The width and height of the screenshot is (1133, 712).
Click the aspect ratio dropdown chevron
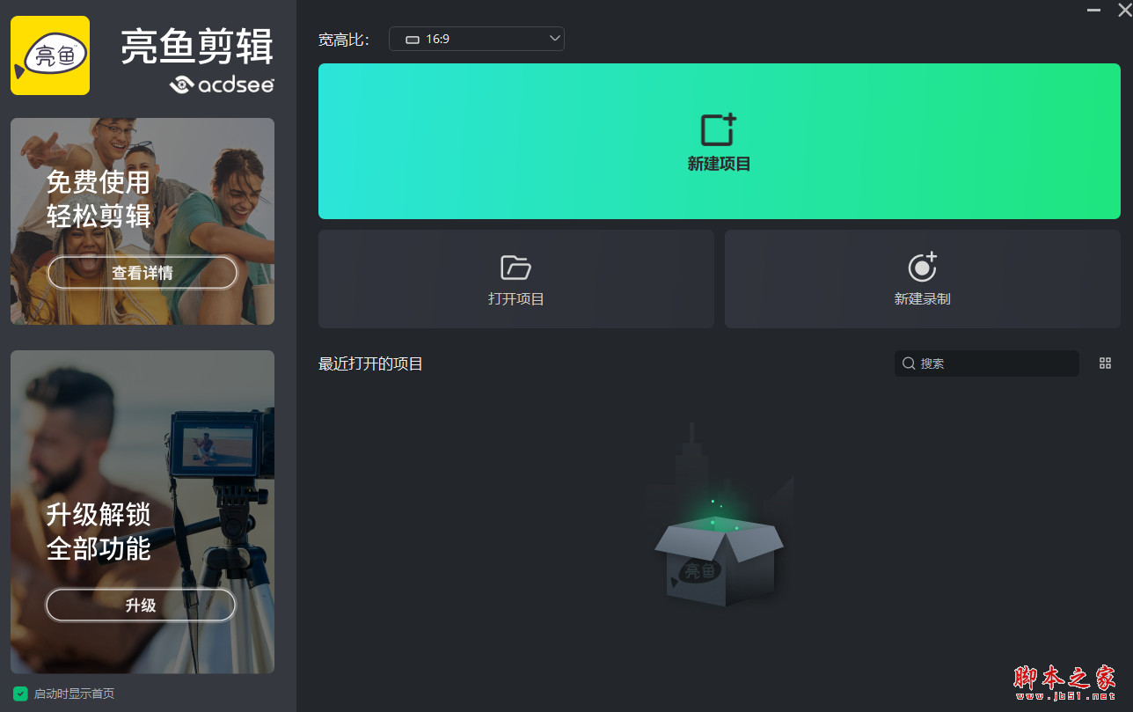coord(554,39)
